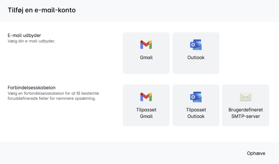Viewport: 279px width, 164px height.
Task: Choose the 'Tilpasset Gmail' template label
Action: tap(146, 113)
